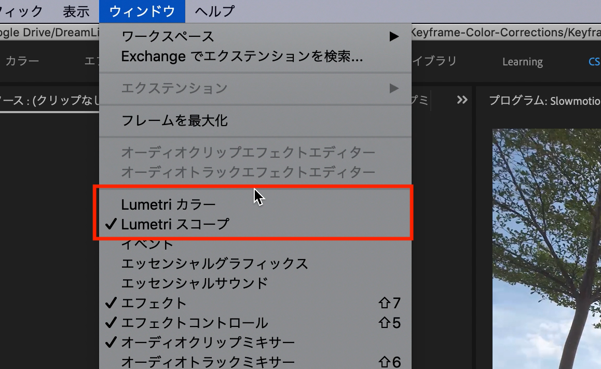Expand the ワークスペース submenu
This screenshot has width=601, height=369.
coord(255,36)
